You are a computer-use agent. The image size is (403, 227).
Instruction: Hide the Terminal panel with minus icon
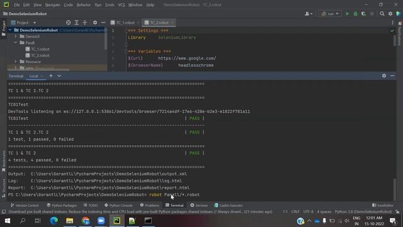(x=392, y=76)
